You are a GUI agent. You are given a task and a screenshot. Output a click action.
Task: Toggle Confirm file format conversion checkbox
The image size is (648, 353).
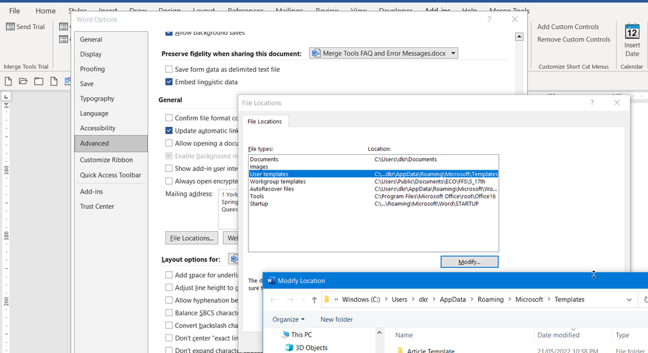click(x=169, y=118)
